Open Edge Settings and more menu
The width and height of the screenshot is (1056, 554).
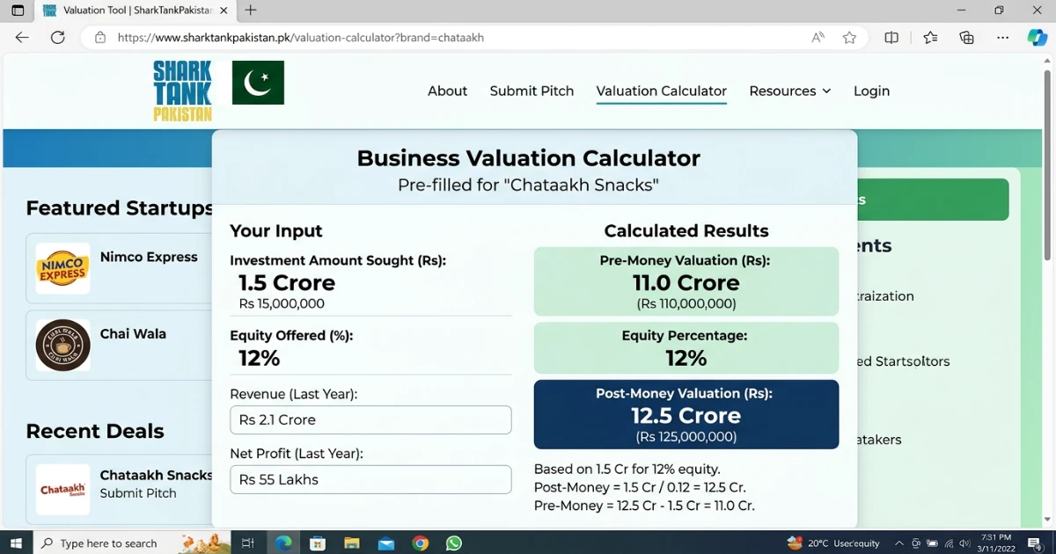click(1003, 38)
